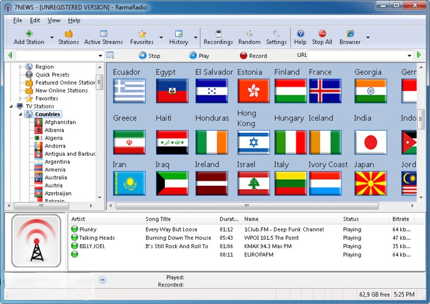Open the Edit menu
Viewport: 430px width, 304px height.
[x=35, y=20]
